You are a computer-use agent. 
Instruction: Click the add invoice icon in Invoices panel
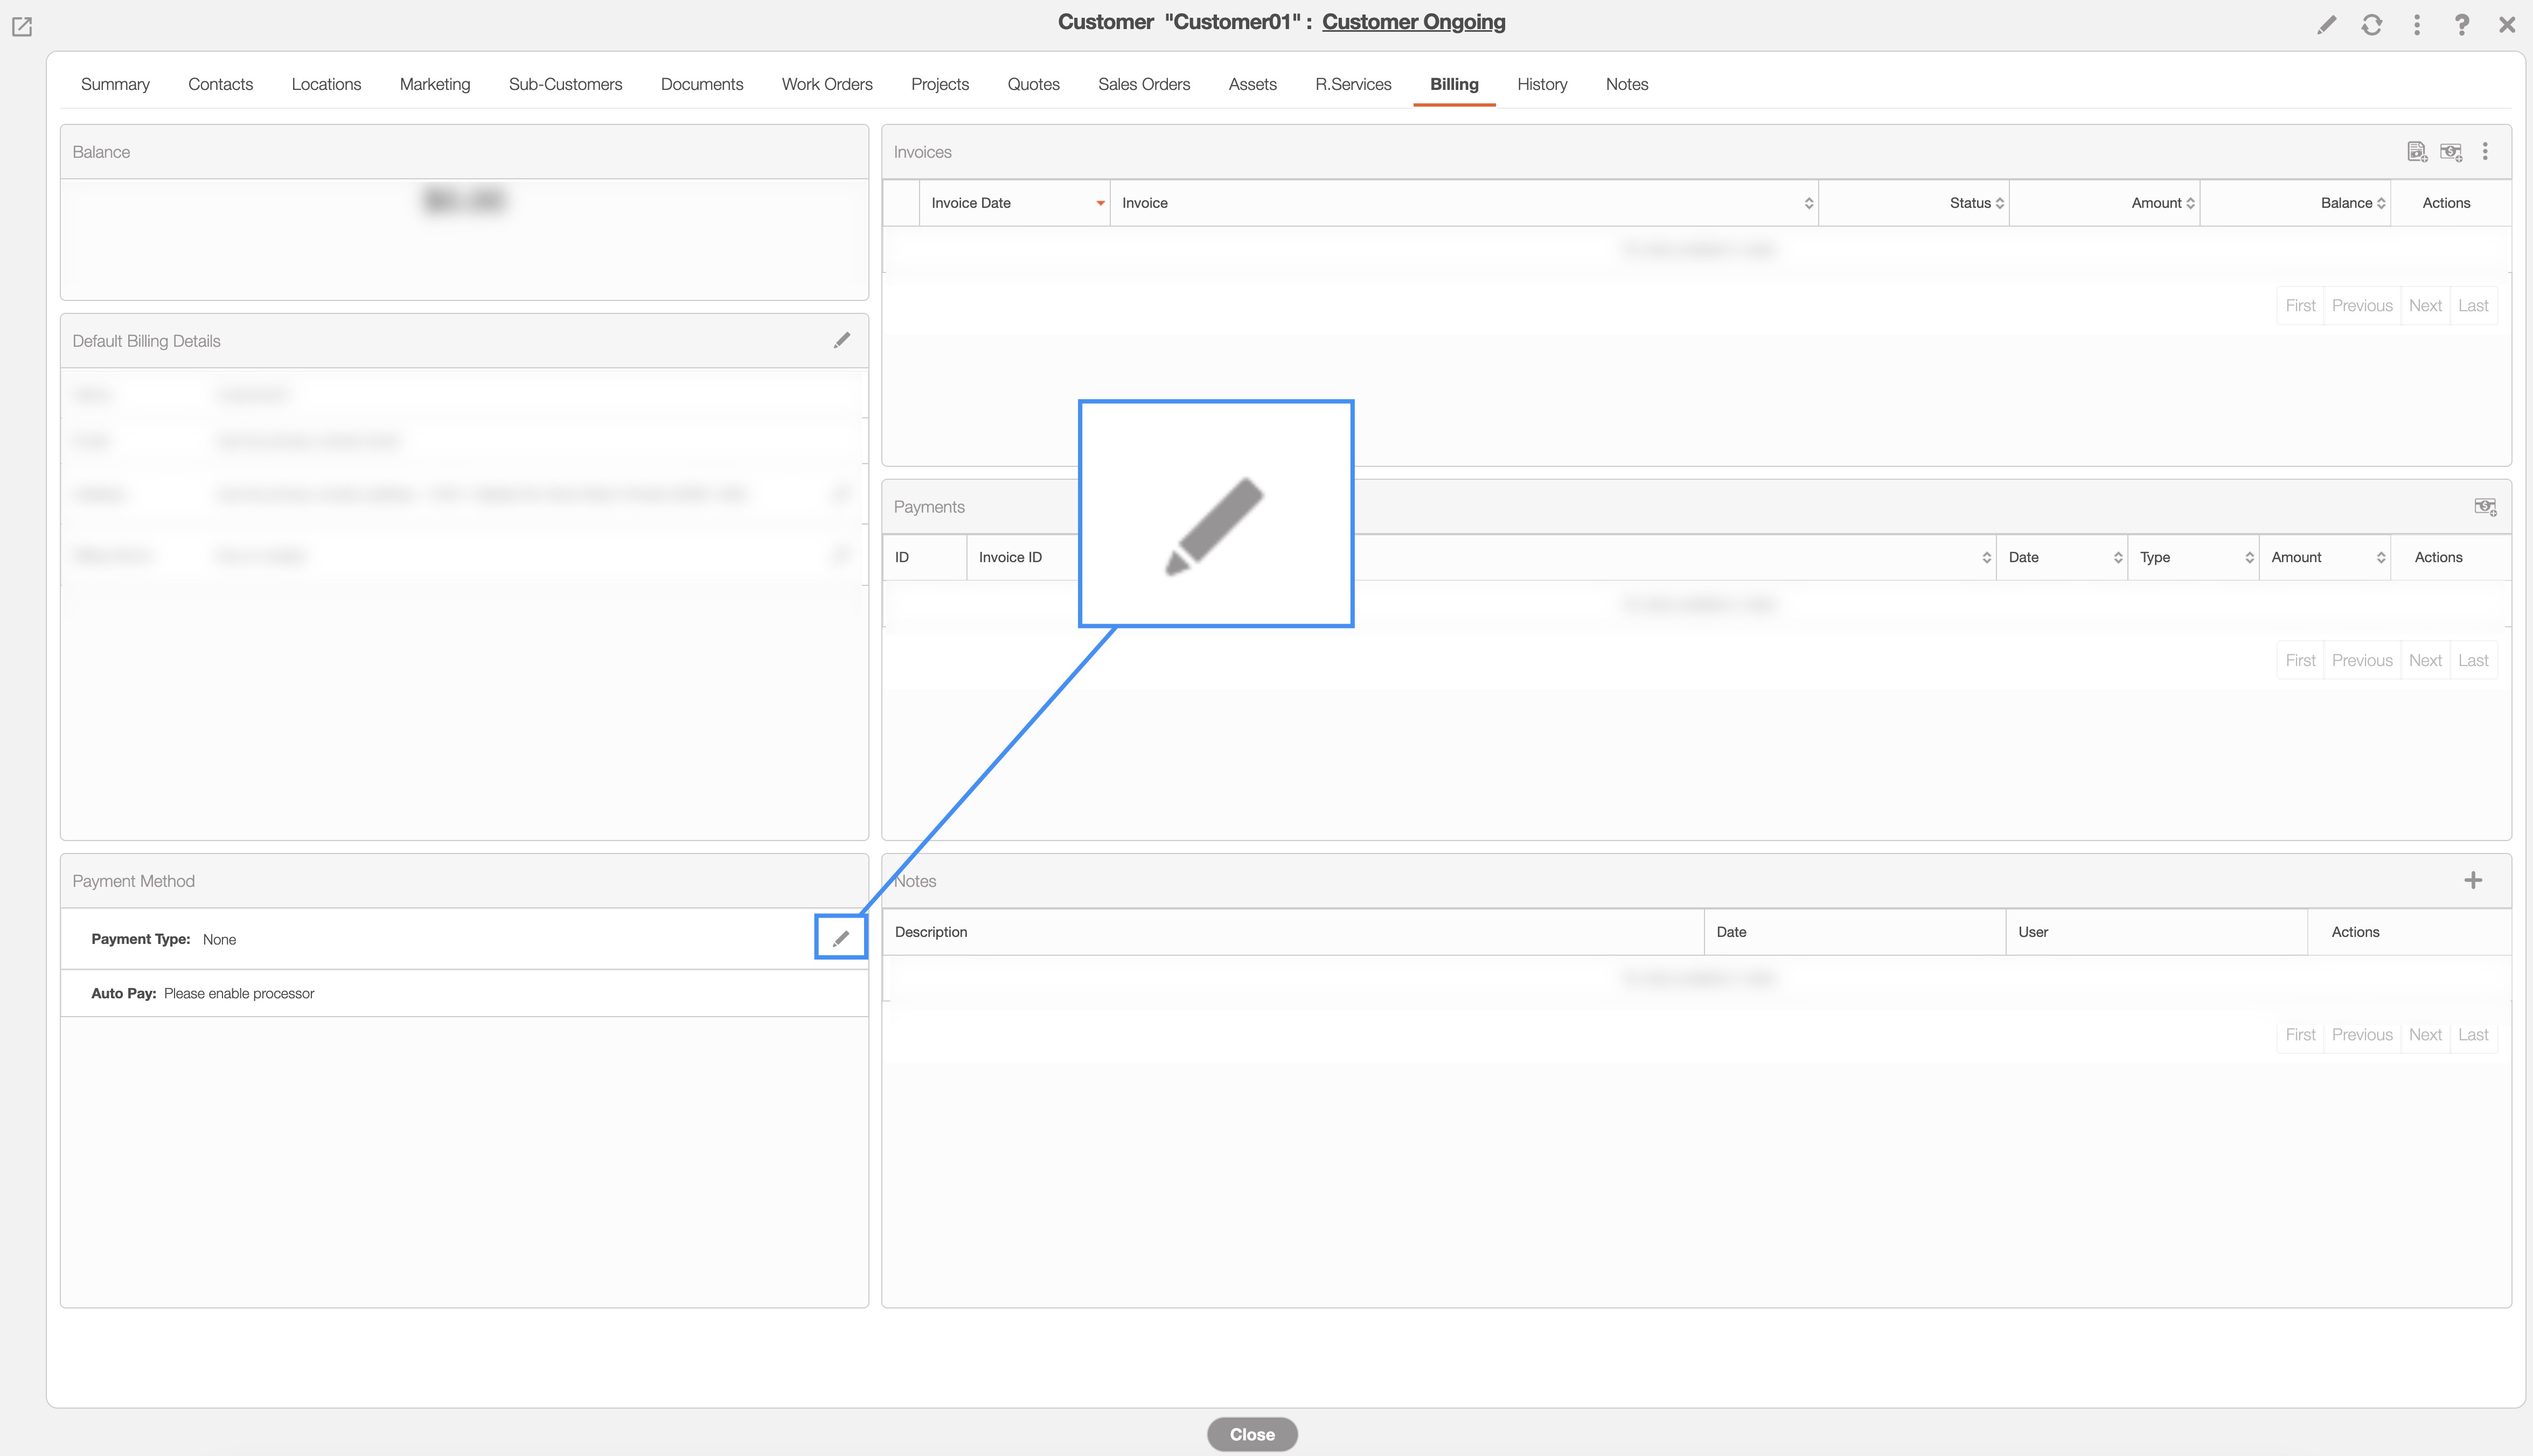click(2416, 152)
